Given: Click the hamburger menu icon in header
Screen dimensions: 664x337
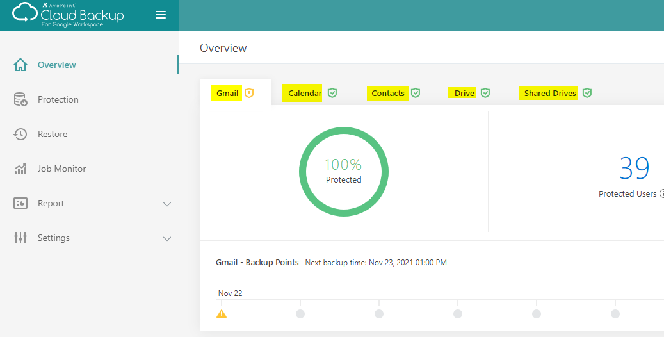Looking at the screenshot, I should click(161, 15).
